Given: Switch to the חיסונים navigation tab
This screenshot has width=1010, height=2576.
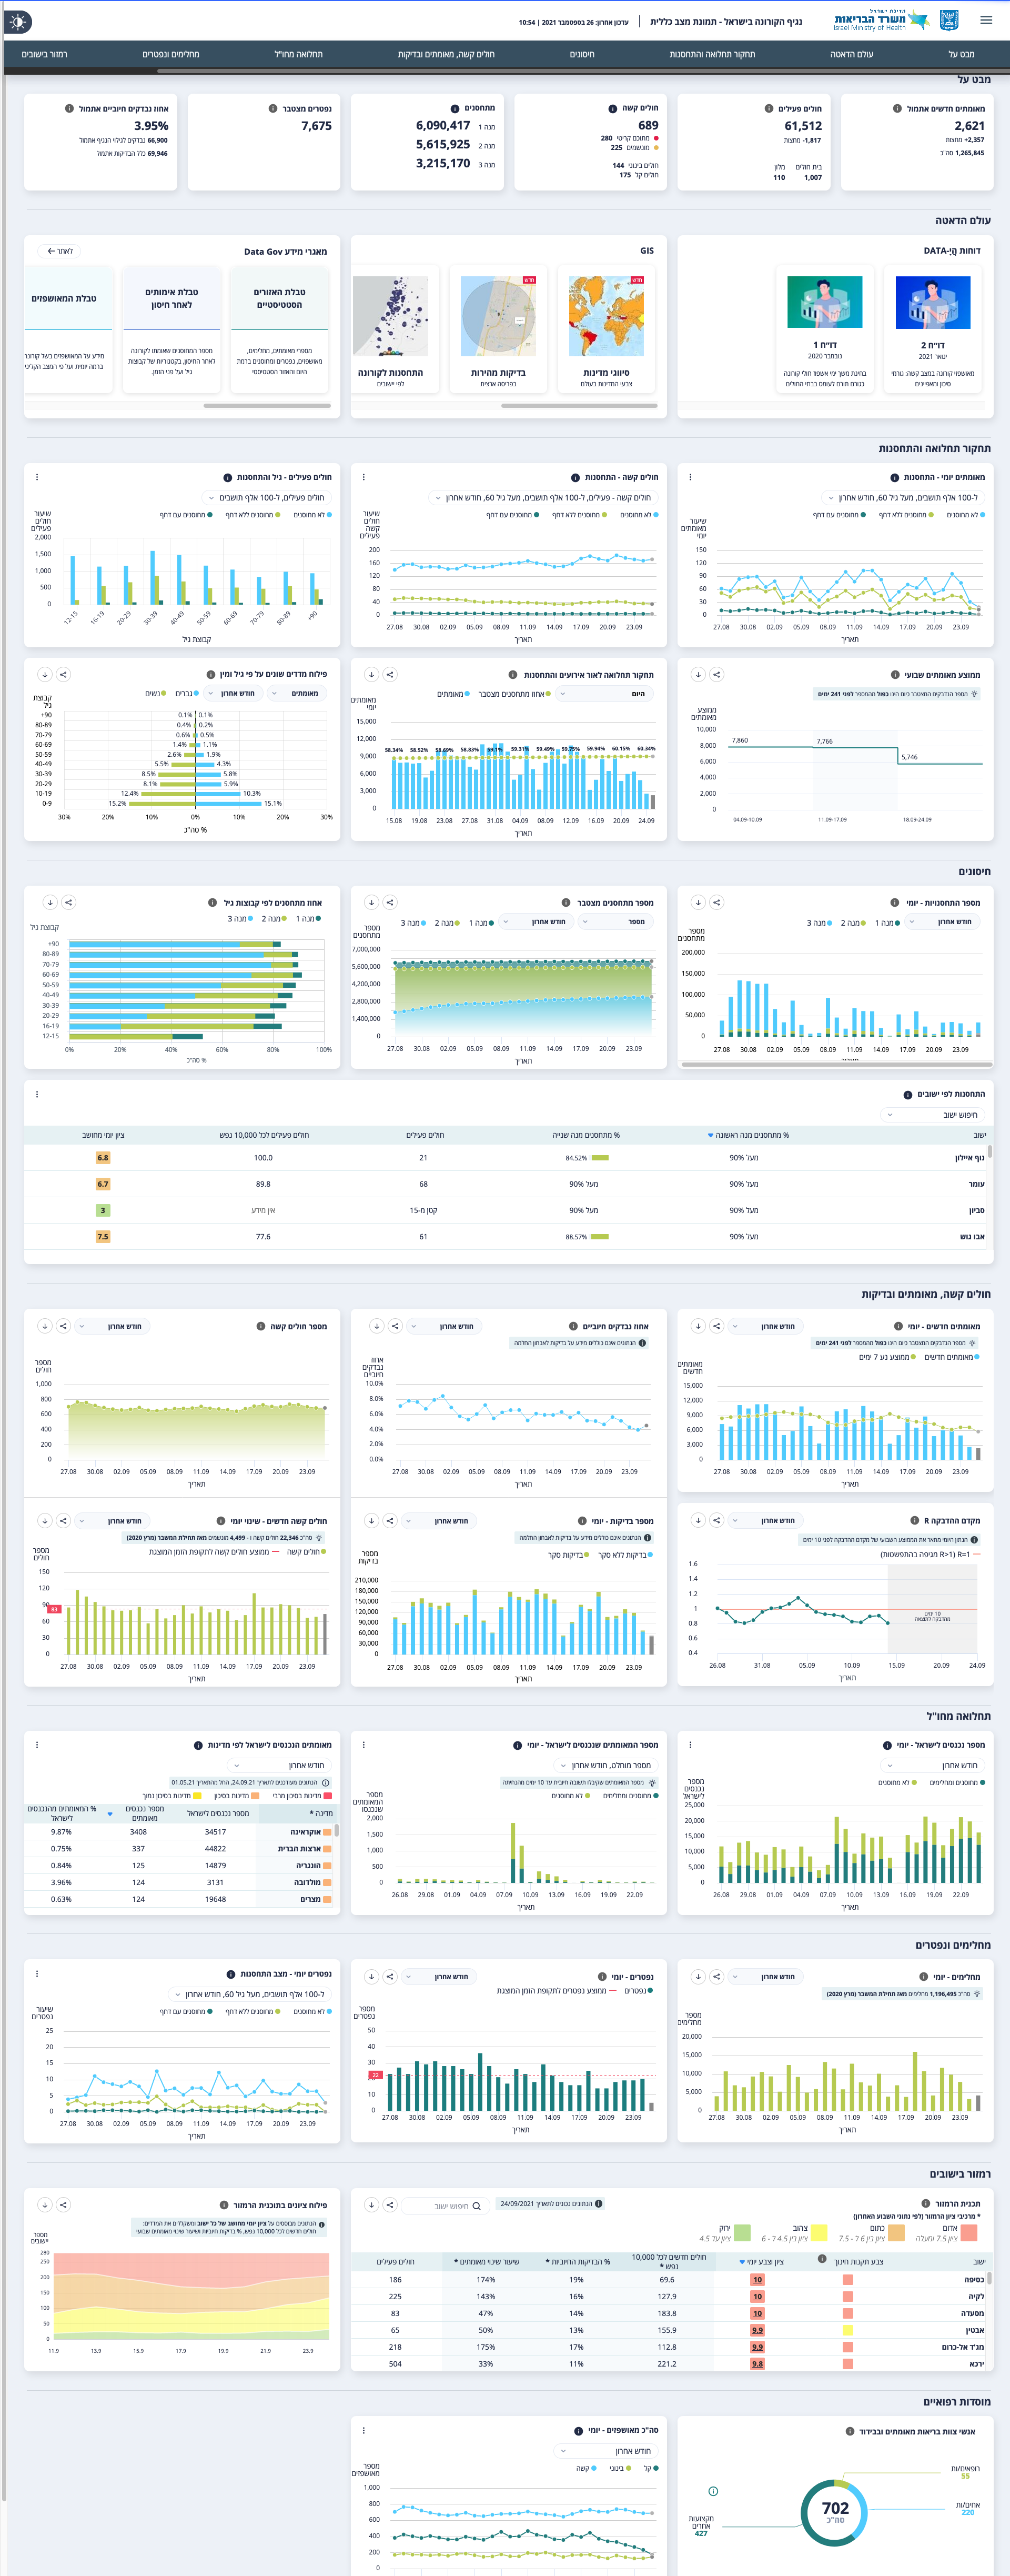Looking at the screenshot, I should tap(582, 54).
